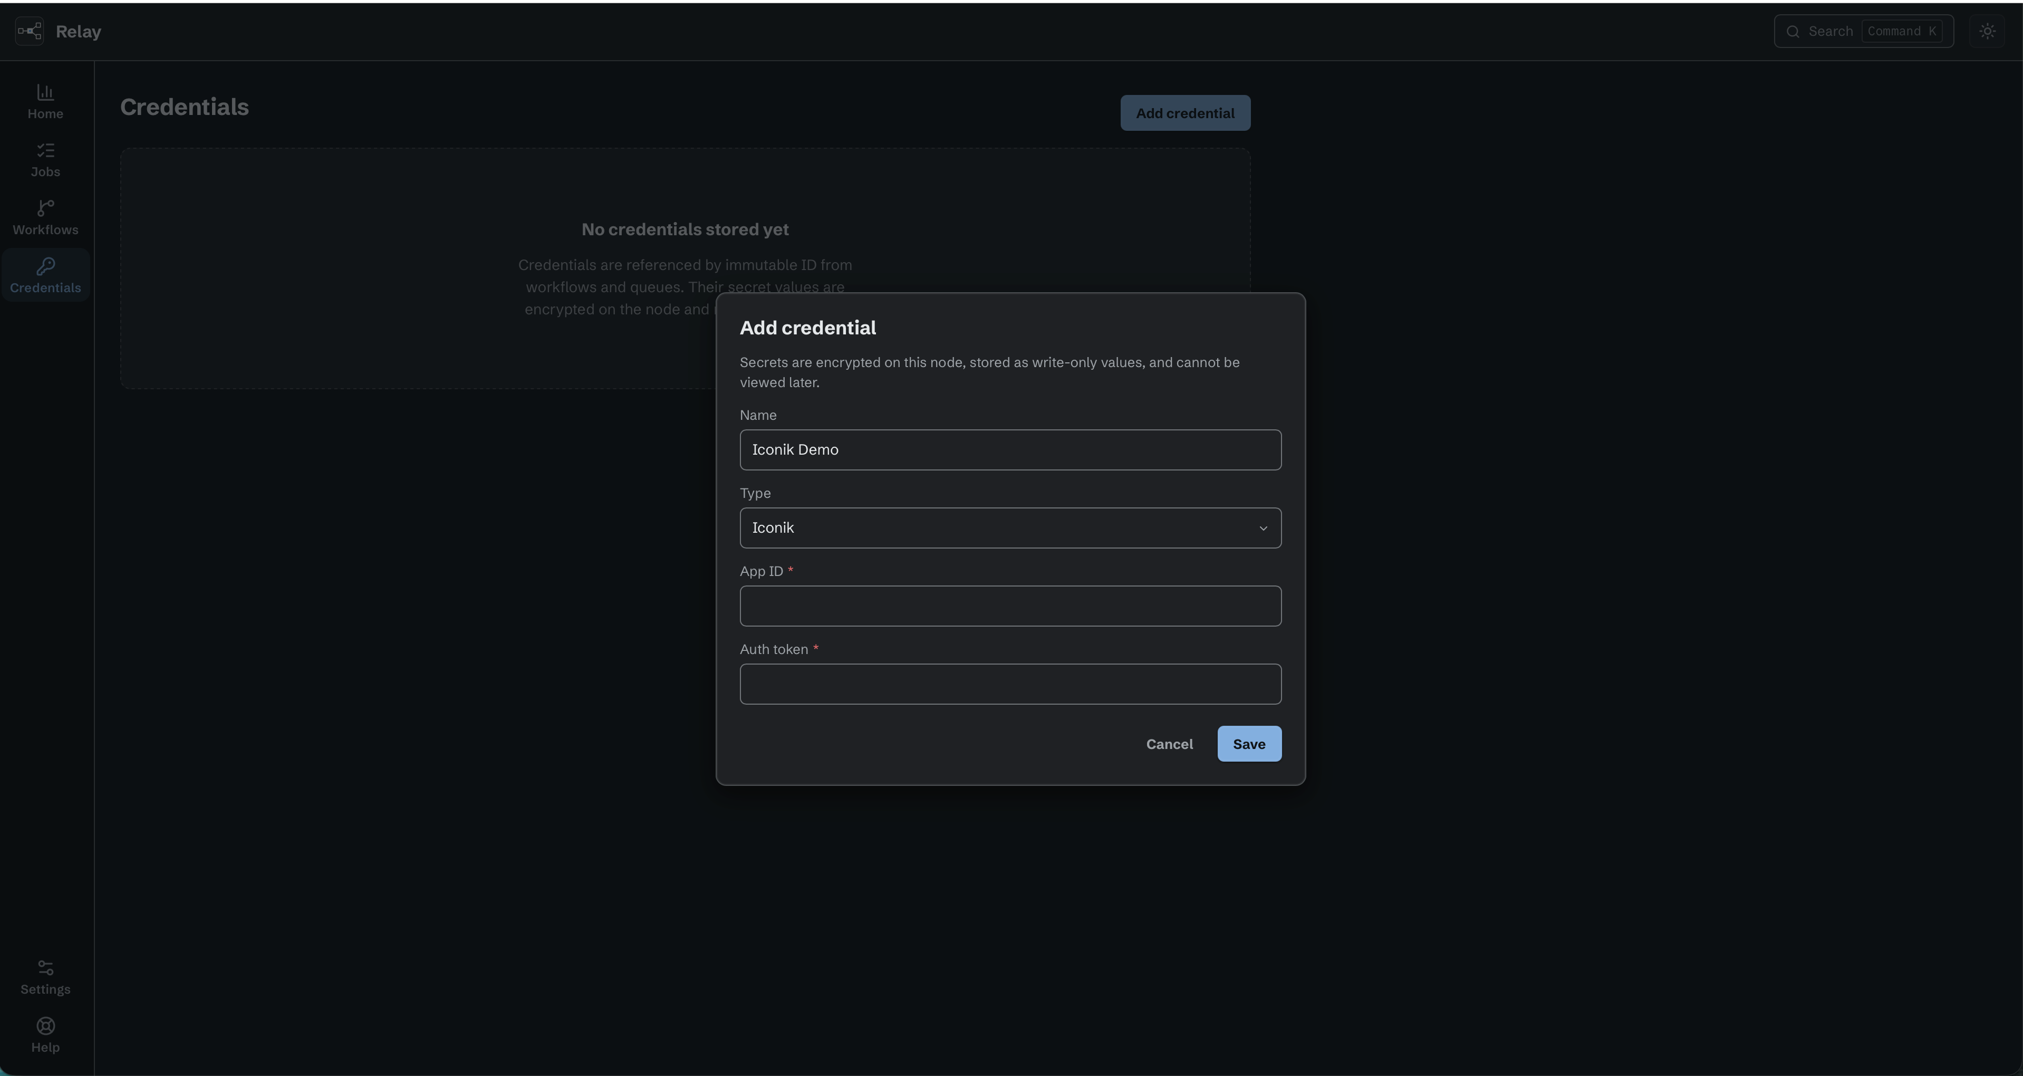Click the search magnifier icon
Viewport: 2023px width, 1076px height.
click(1793, 32)
